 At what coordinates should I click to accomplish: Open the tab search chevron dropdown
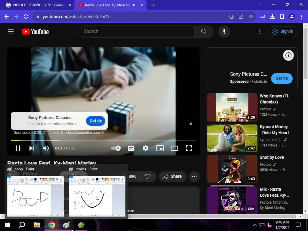click(x=260, y=4)
